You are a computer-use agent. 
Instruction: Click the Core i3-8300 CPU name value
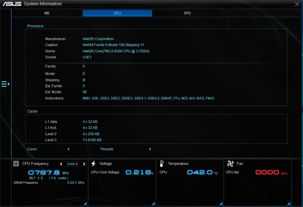[116, 51]
